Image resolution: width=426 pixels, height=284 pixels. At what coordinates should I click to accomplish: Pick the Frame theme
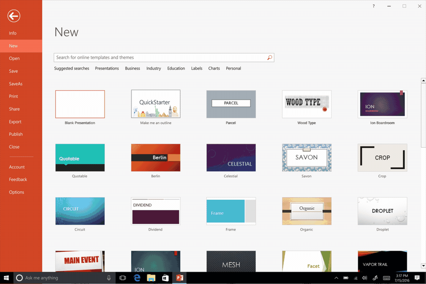click(231, 211)
